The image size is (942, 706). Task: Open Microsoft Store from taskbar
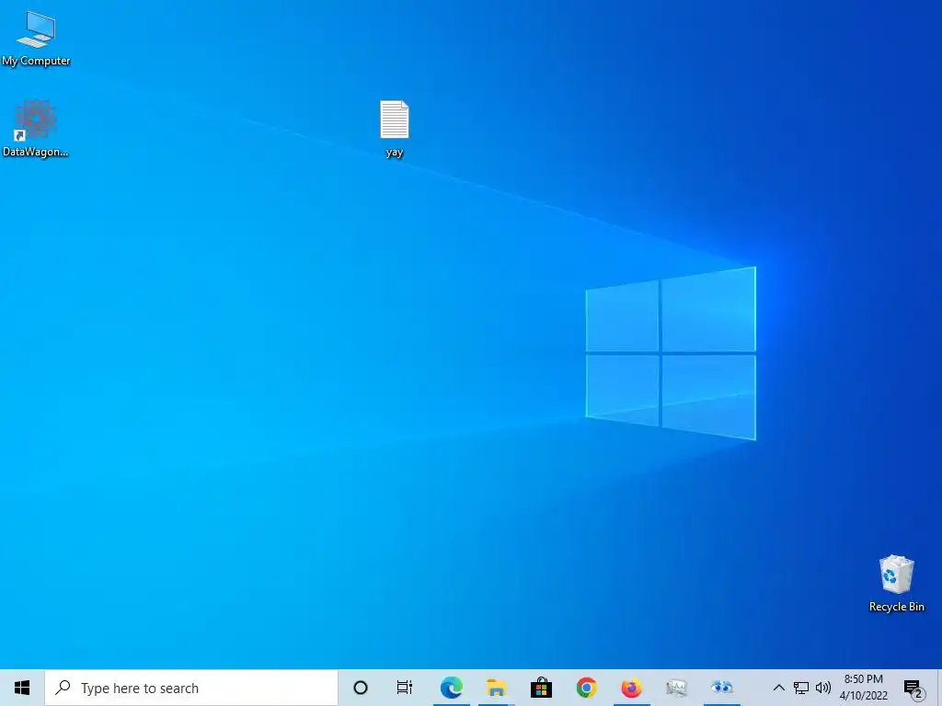click(x=541, y=688)
